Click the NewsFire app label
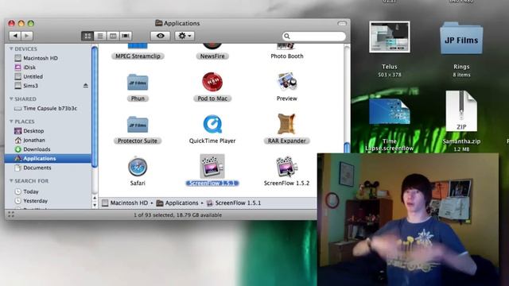Screen dimensions: 509x286 [212, 56]
